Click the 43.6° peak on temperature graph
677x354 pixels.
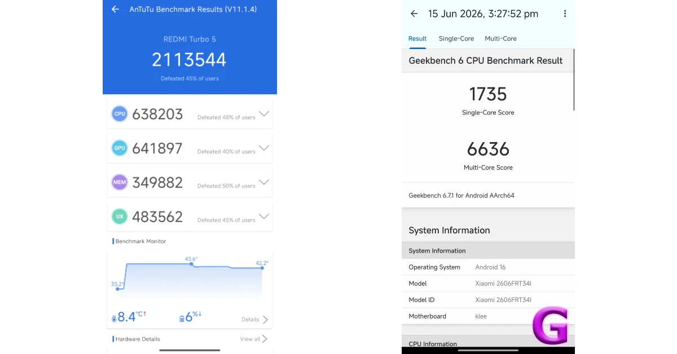point(190,263)
